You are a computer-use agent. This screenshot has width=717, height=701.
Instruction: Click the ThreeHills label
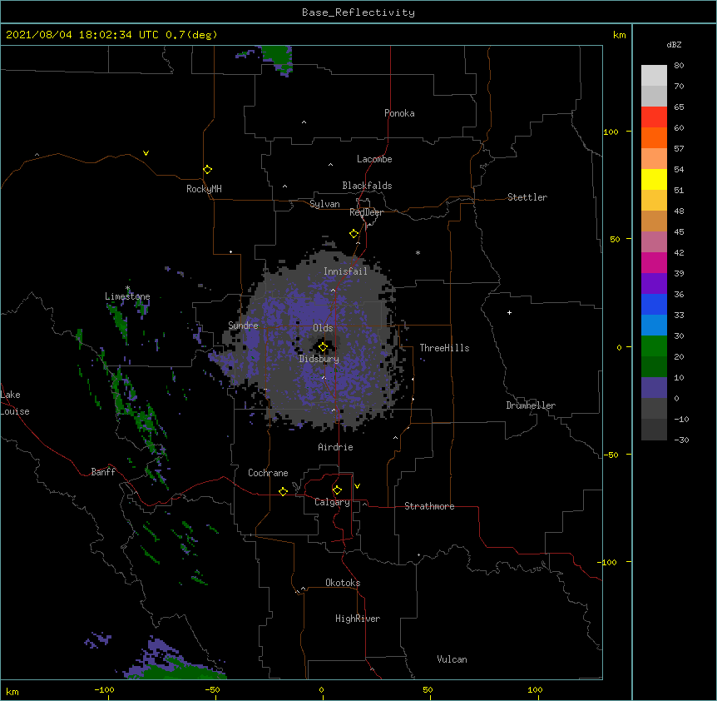click(444, 348)
